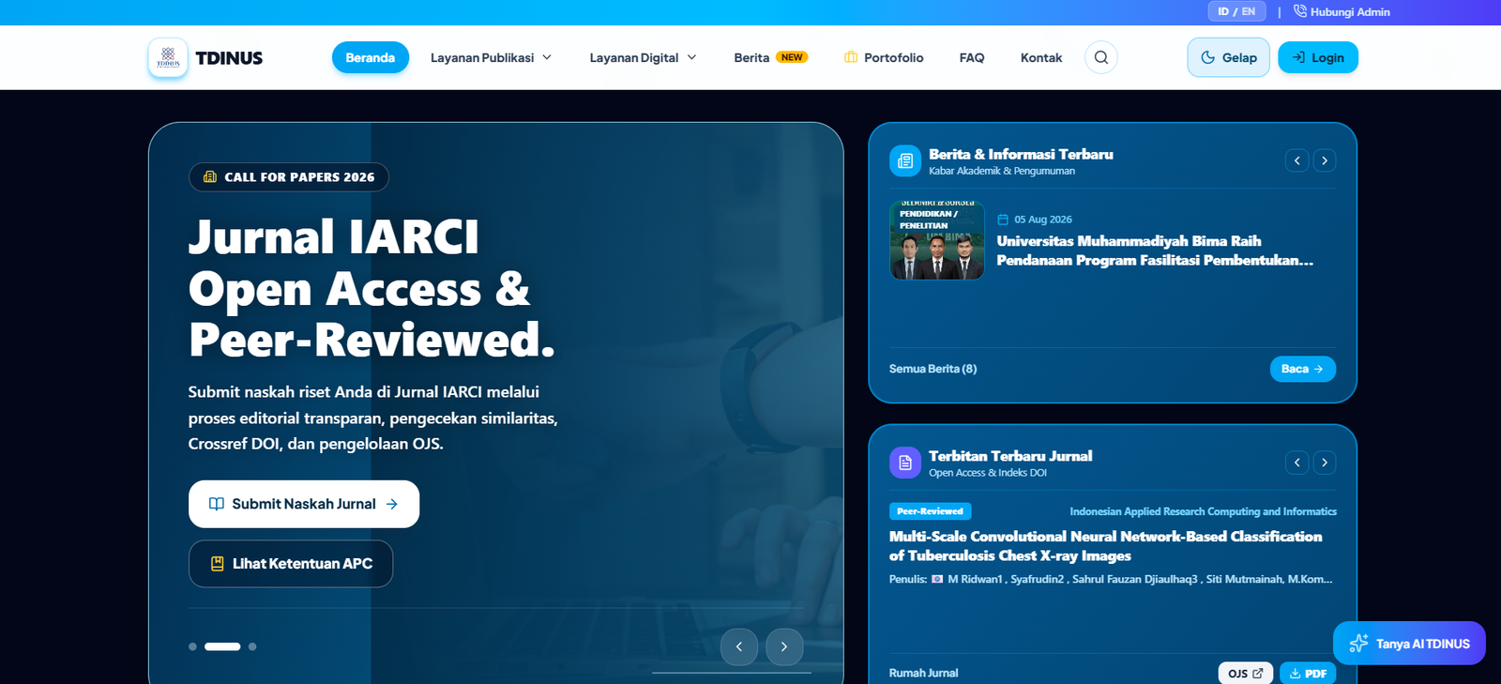Image resolution: width=1501 pixels, height=684 pixels.
Task: Open Semua Berita (8) link
Action: 932,369
